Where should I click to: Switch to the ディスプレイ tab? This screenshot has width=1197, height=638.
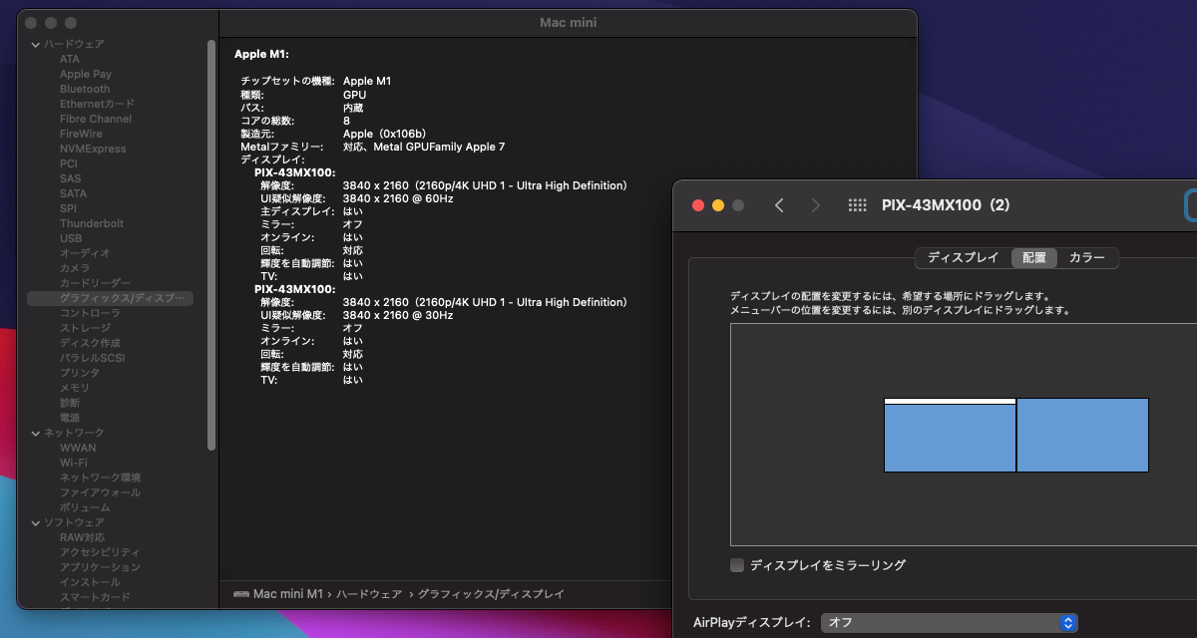tap(963, 258)
